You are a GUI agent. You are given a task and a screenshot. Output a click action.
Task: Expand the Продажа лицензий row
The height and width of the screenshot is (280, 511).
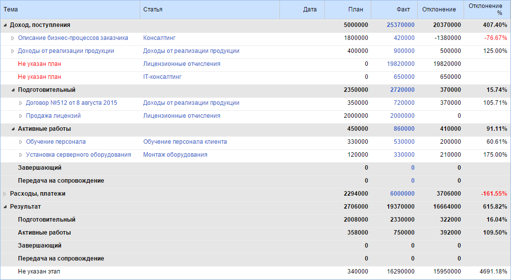pos(21,116)
